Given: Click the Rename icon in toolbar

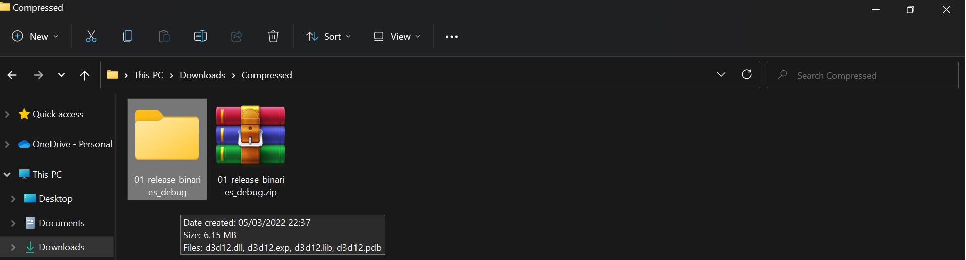Looking at the screenshot, I should (x=200, y=36).
